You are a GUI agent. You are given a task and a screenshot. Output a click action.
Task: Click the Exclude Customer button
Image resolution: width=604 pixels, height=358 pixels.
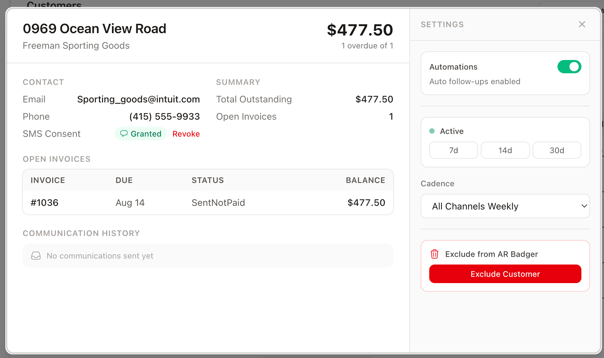click(x=505, y=274)
